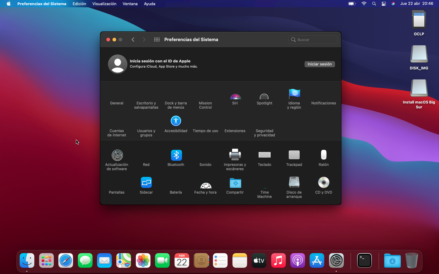The image size is (439, 274).
Task: Expand the Wi-Fi status menu
Action: [364, 4]
